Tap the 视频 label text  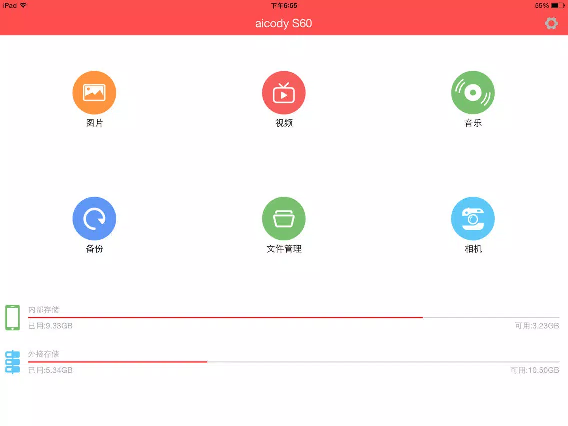pos(284,123)
